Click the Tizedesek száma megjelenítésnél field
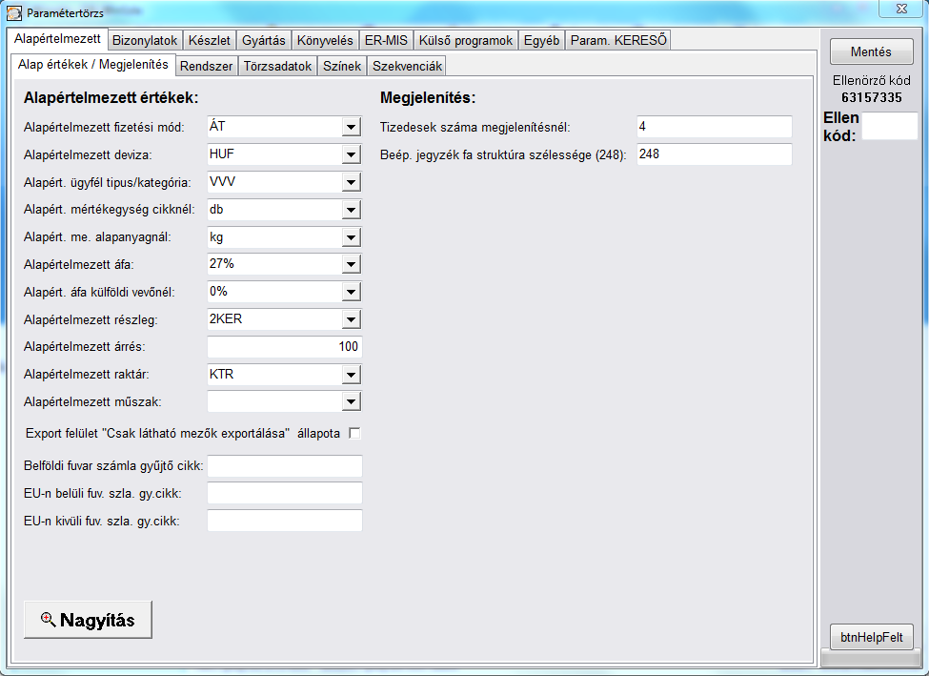The width and height of the screenshot is (929, 676). [x=714, y=127]
